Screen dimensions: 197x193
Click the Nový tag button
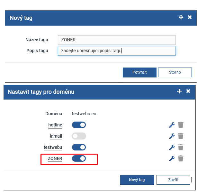pyautogui.click(x=137, y=180)
